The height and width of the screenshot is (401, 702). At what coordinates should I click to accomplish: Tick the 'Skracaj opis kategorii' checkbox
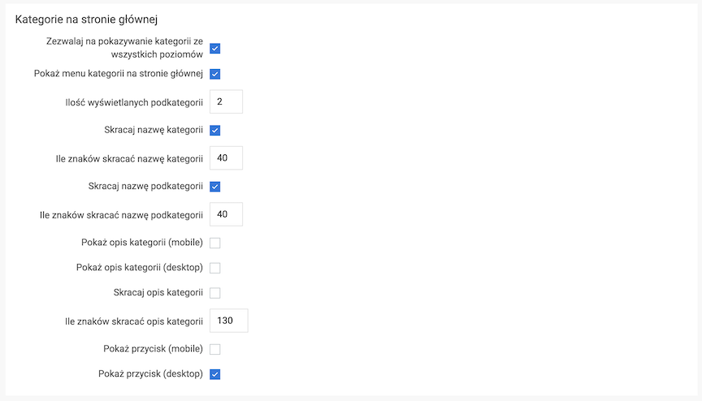(214, 293)
